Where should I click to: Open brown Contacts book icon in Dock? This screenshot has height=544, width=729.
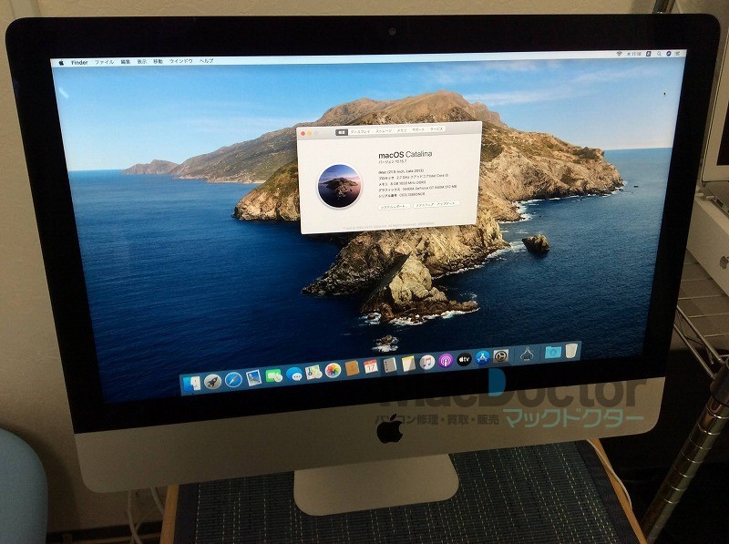coord(353,368)
